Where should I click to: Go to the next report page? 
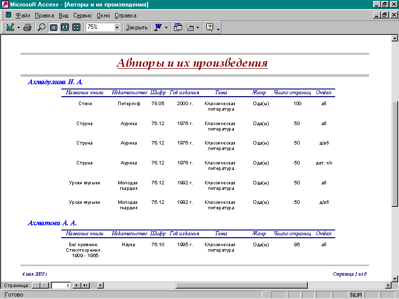click(x=76, y=285)
